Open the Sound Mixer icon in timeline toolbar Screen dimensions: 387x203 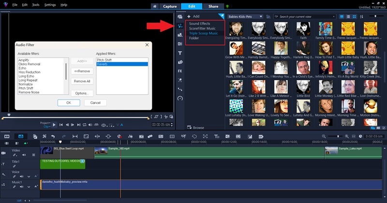click(130, 136)
